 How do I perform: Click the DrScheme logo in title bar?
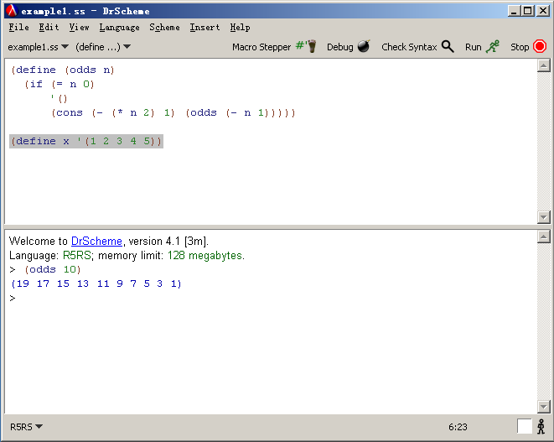(11, 11)
